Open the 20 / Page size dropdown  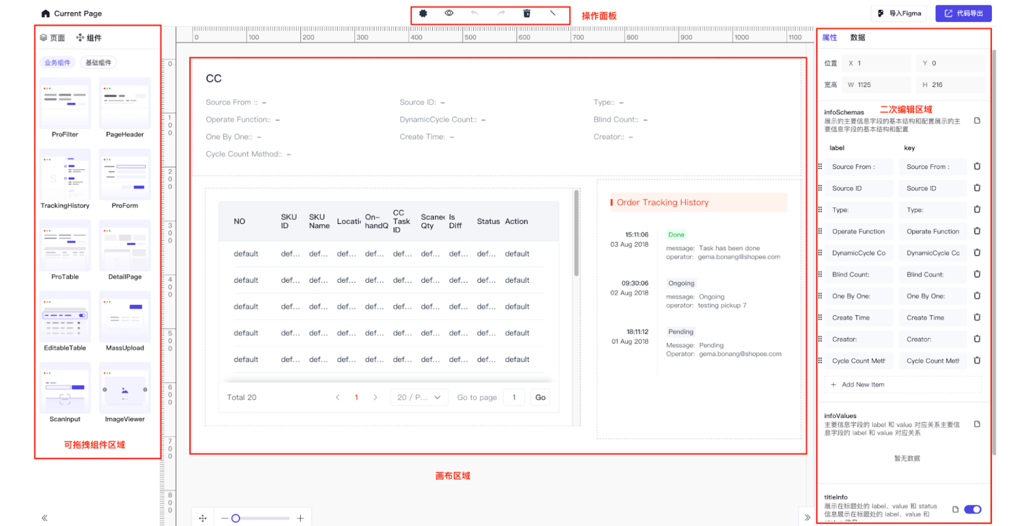tap(418, 397)
